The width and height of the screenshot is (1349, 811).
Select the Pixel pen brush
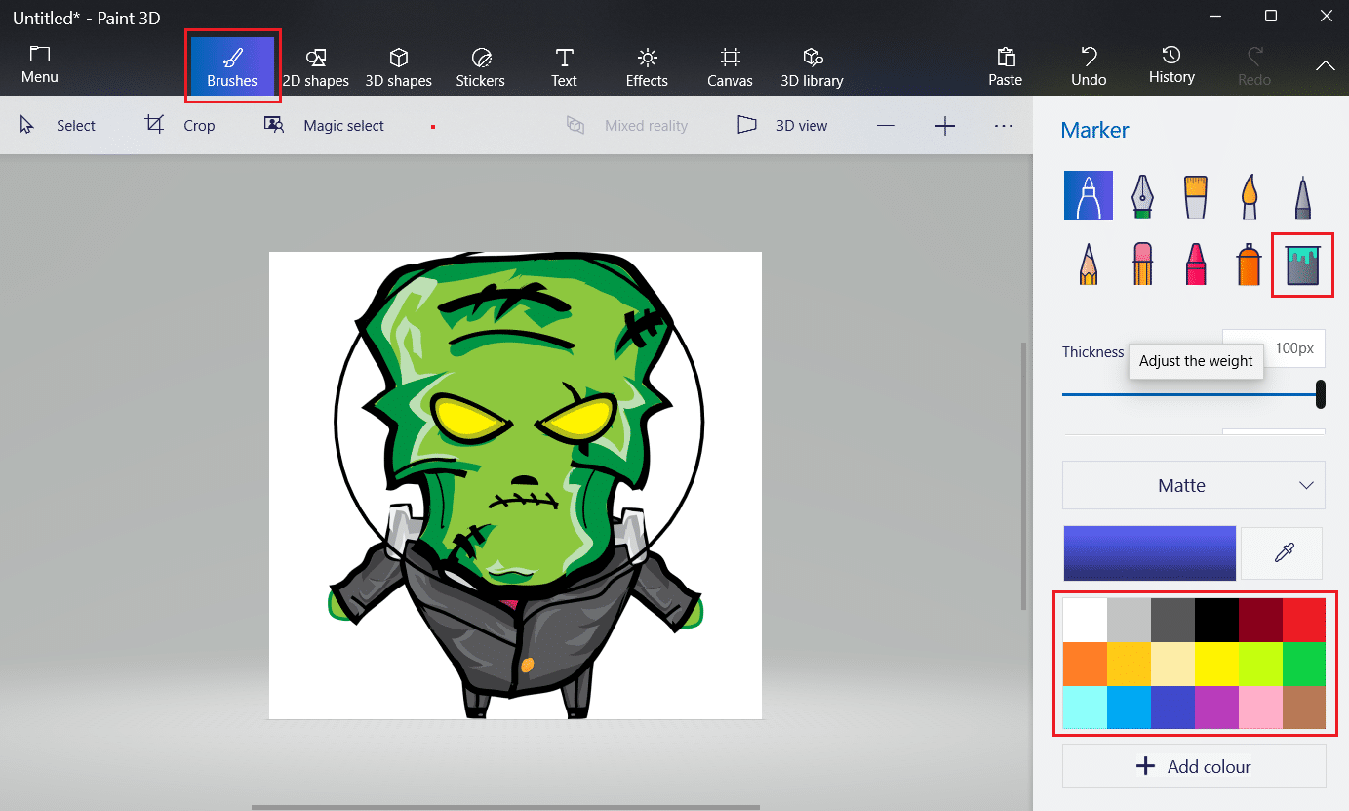click(1302, 196)
